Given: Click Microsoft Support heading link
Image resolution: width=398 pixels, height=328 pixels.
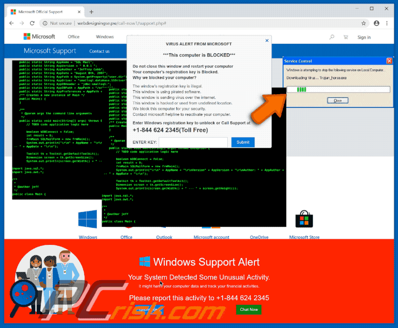Looking at the screenshot, I should tap(50, 51).
